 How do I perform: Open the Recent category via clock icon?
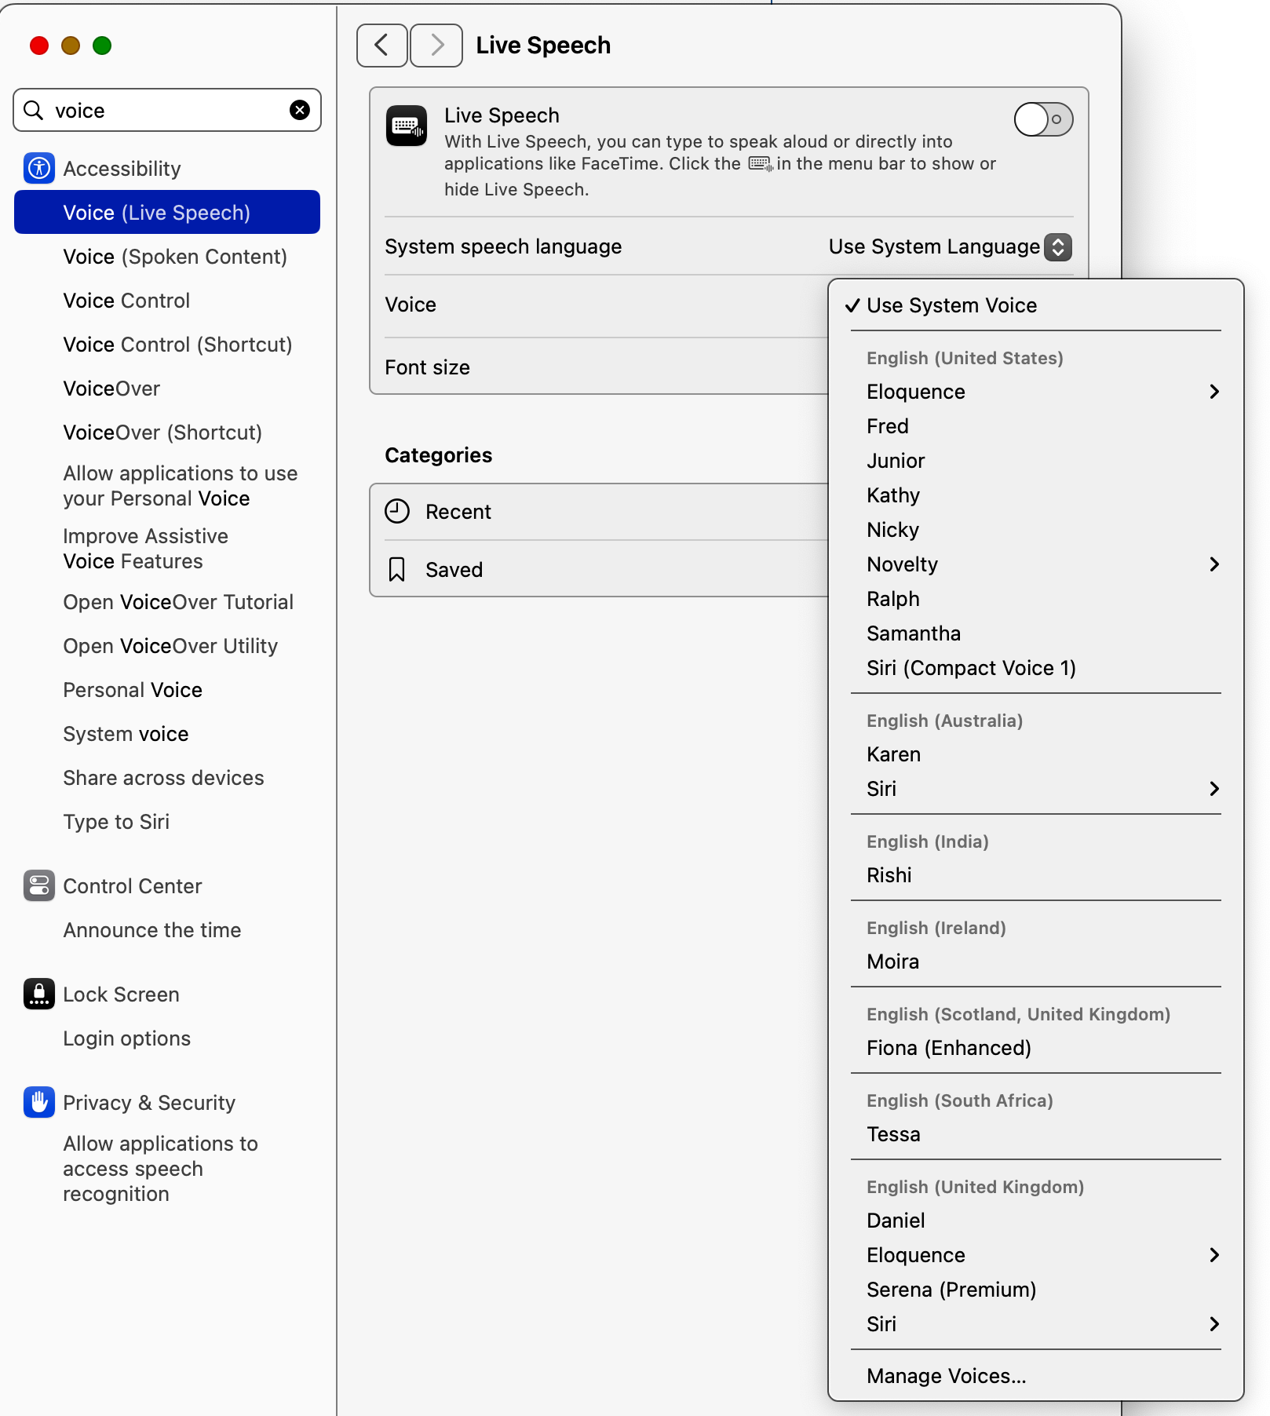pyautogui.click(x=397, y=511)
